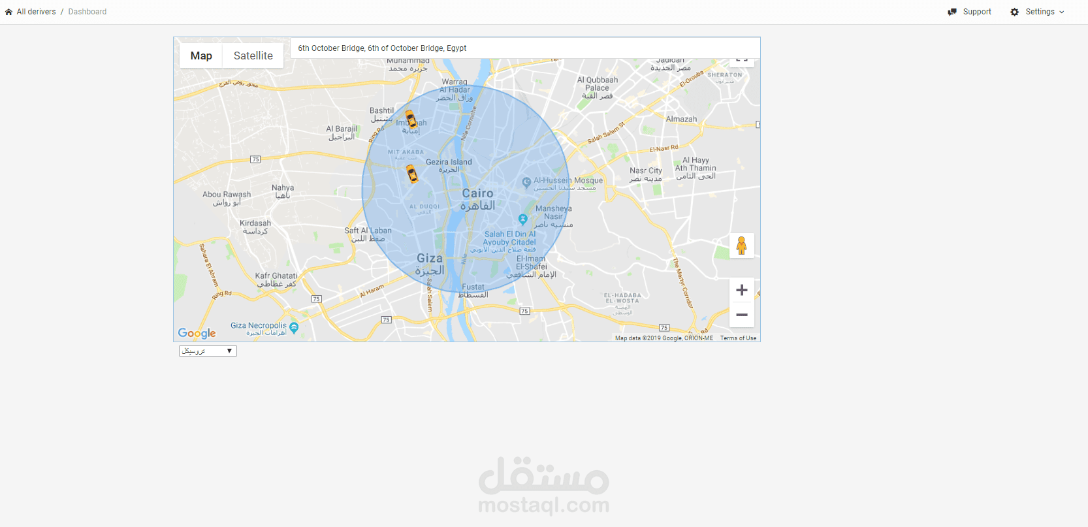Click the Street View pegman icon

tap(741, 246)
